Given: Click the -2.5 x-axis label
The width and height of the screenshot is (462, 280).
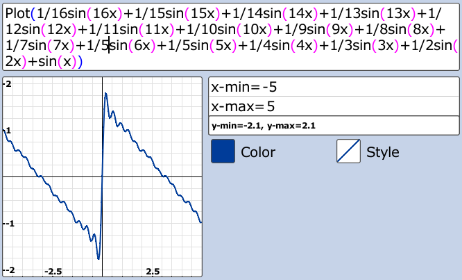Looking at the screenshot, I should pyautogui.click(x=53, y=272).
